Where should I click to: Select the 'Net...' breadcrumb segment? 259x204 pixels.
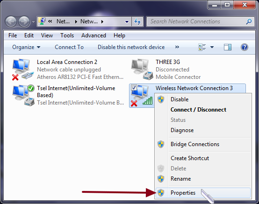(63, 21)
